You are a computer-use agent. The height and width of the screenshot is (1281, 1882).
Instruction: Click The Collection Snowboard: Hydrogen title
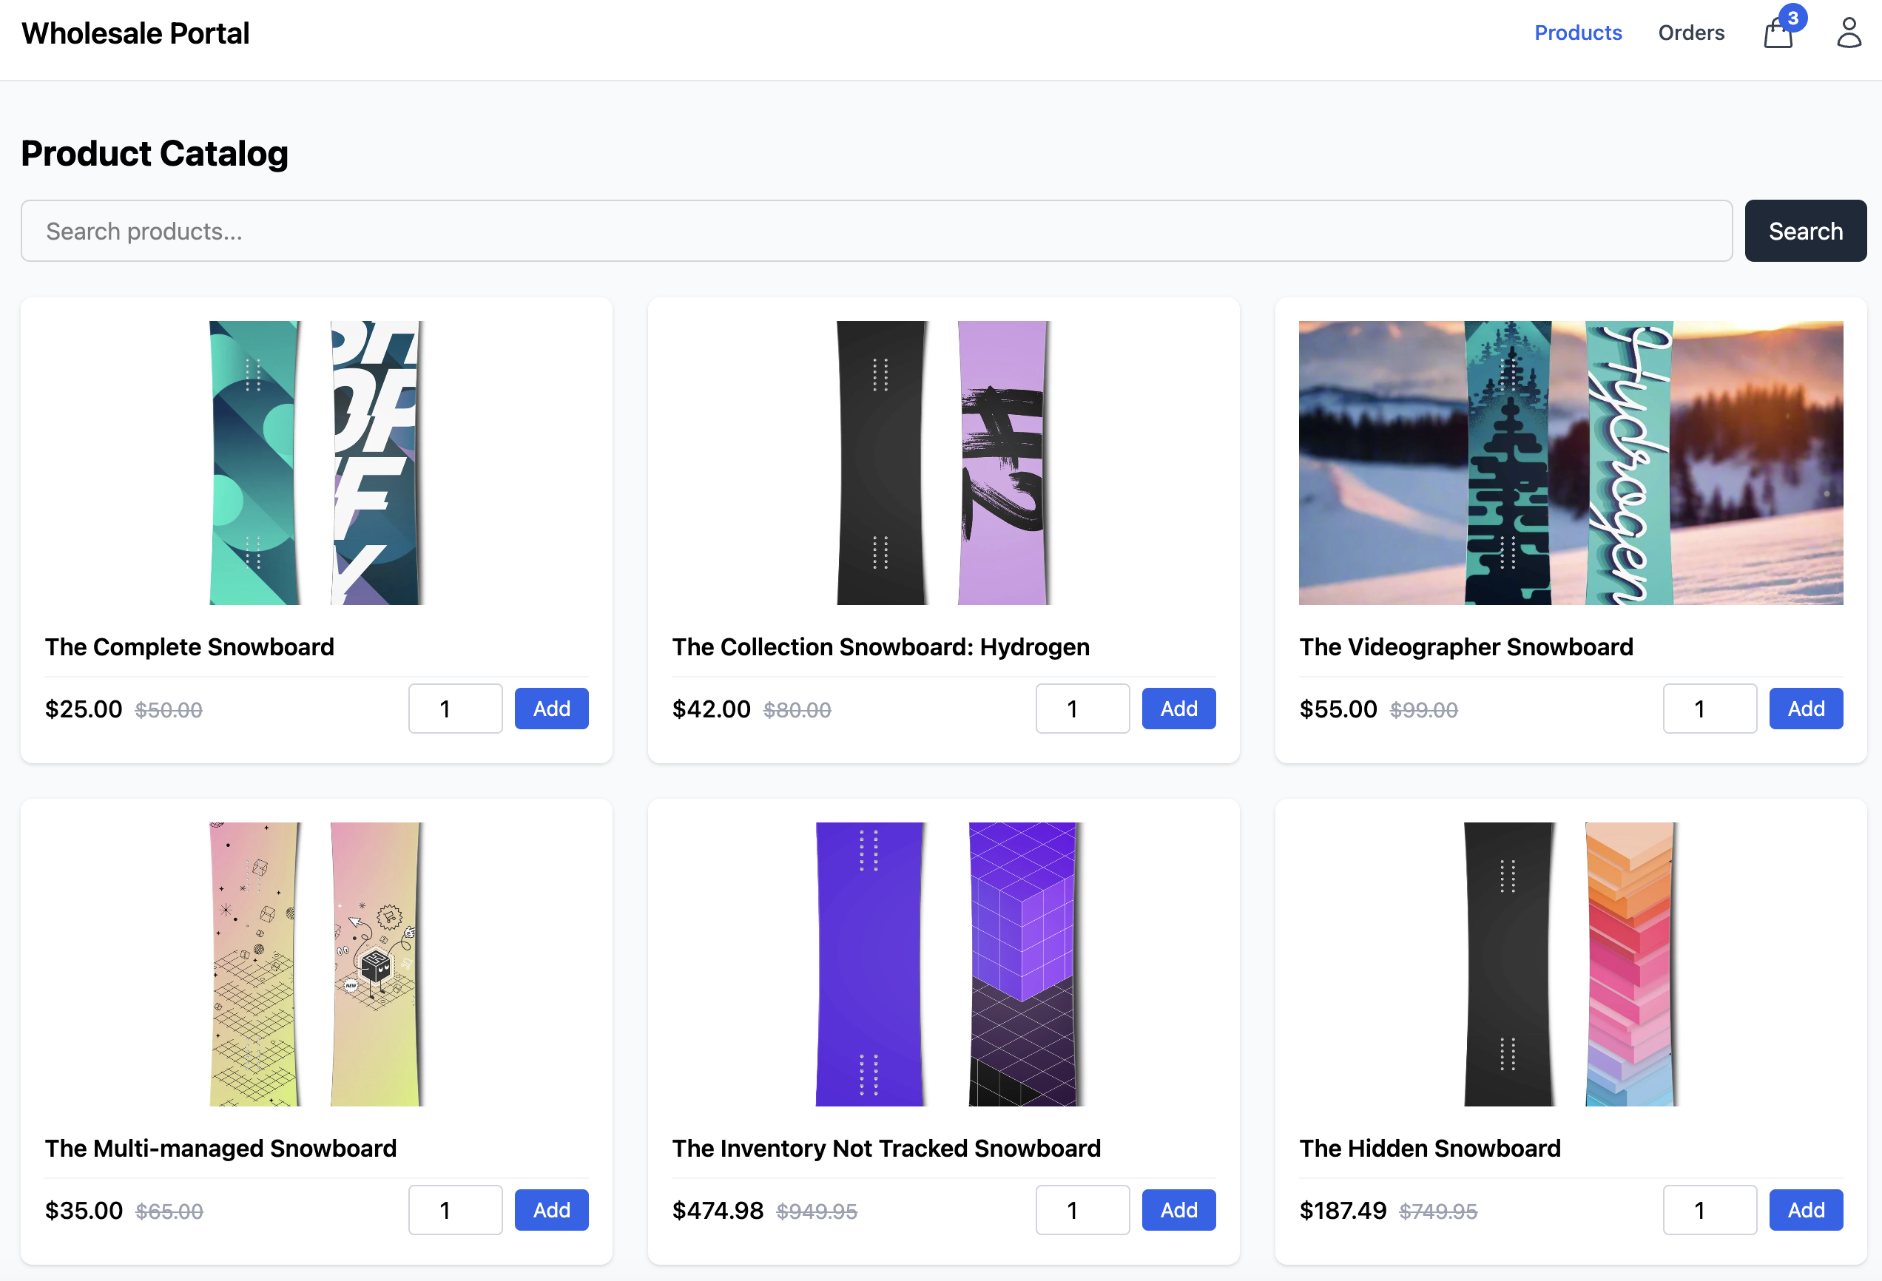(x=881, y=647)
